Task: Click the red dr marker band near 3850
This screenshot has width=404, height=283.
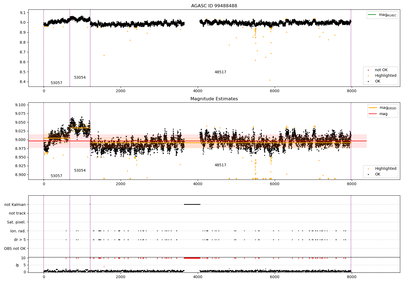Action: coord(192,258)
